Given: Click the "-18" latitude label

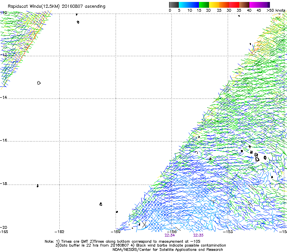Looking at the screenshot, I should click(x=3, y=183).
